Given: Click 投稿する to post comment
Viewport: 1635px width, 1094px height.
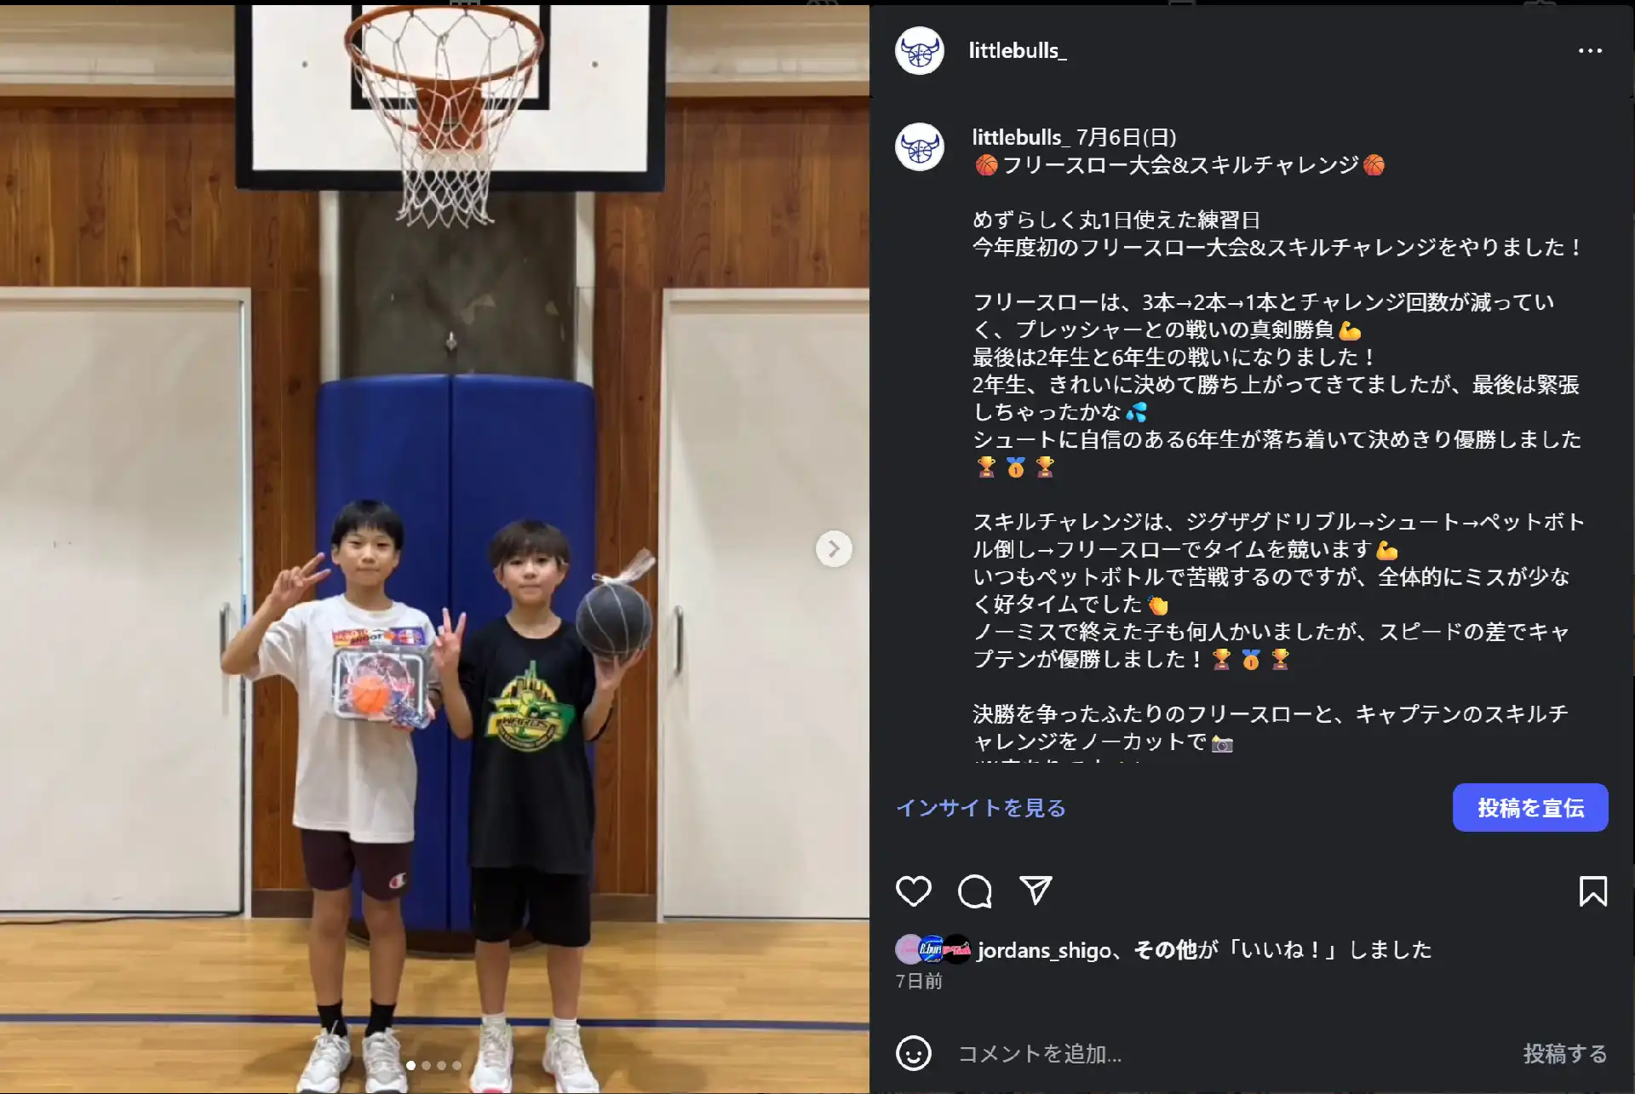Looking at the screenshot, I should (x=1565, y=1054).
